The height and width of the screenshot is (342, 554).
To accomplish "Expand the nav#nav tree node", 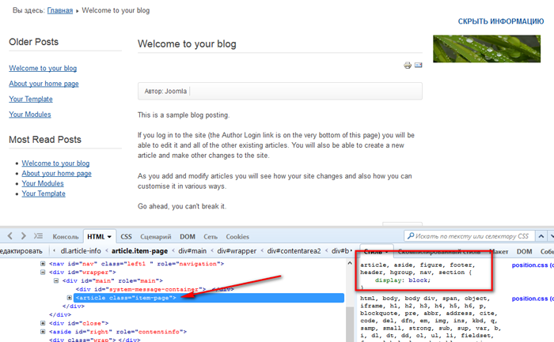I will tap(44, 263).
